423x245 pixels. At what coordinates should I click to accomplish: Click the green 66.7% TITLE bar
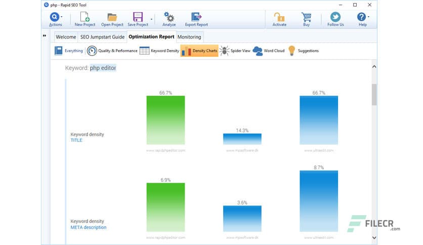165,120
